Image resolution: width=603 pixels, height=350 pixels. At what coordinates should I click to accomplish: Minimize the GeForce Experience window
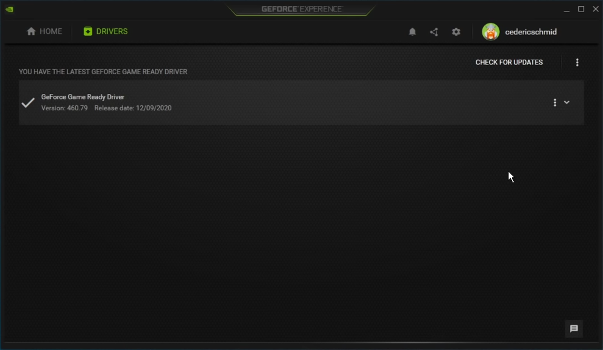(566, 9)
